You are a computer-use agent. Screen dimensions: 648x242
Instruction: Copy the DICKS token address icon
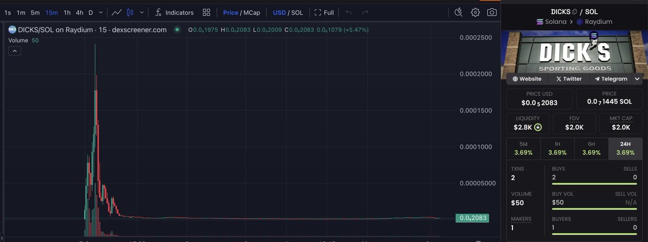pyautogui.click(x=575, y=11)
